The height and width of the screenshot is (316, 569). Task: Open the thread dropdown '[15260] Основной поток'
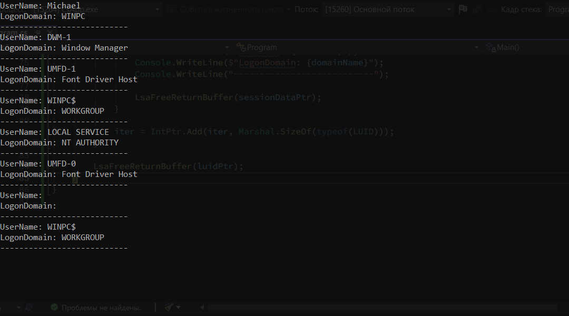(388, 9)
